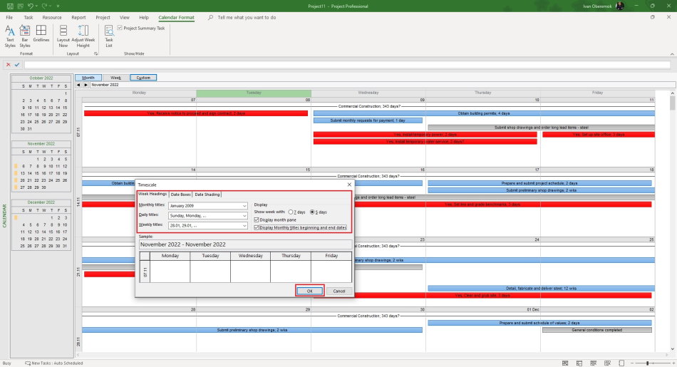The image size is (677, 367).
Task: Click the Obtain building permits; 4 days bar
Action: (x=484, y=113)
